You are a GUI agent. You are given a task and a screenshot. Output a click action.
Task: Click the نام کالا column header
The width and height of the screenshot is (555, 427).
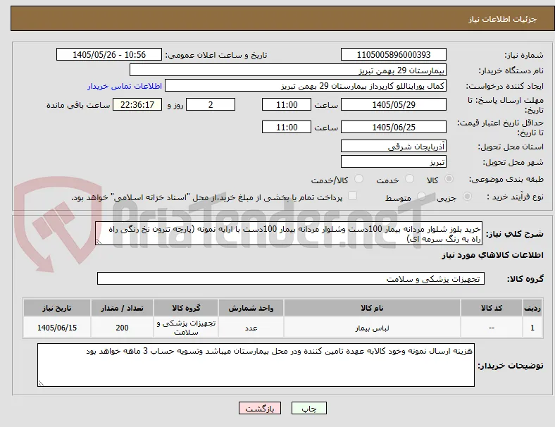372,308
